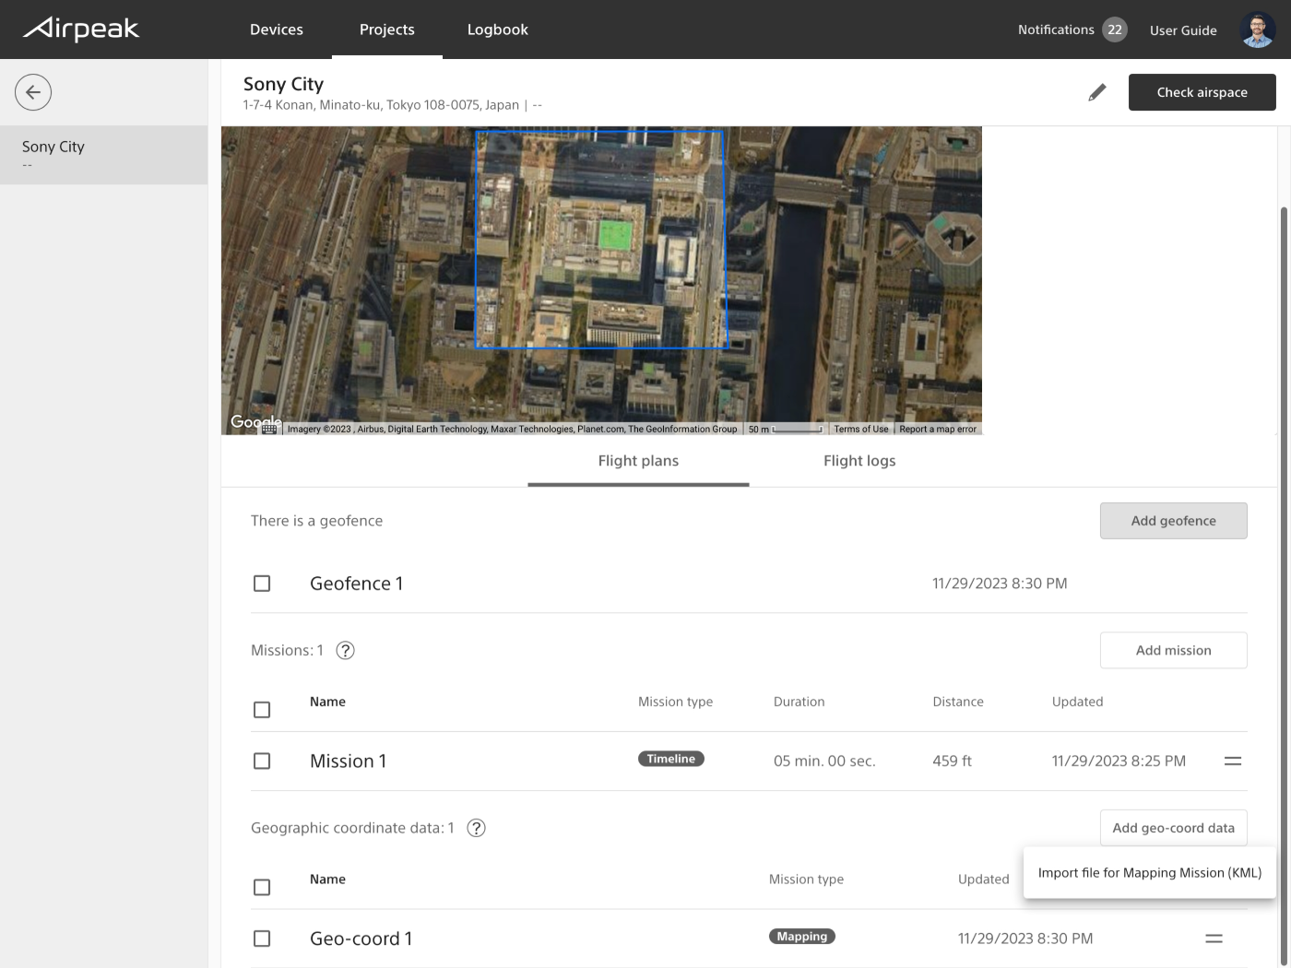Image resolution: width=1291 pixels, height=968 pixels.
Task: Go back with the circled arrow icon
Action: (x=33, y=92)
